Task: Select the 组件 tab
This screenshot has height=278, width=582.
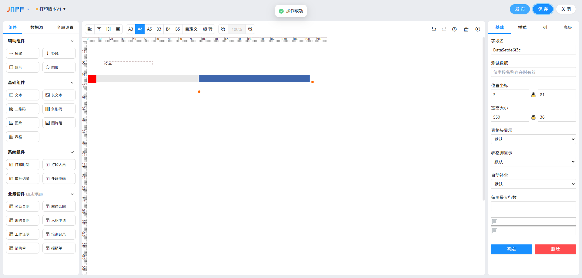Action: [x=12, y=28]
